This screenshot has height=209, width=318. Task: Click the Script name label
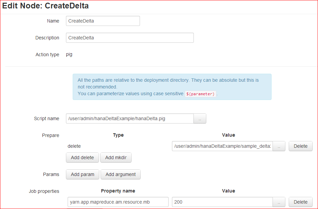(x=47, y=118)
